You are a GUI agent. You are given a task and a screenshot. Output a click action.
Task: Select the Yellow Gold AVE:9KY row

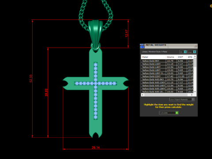click(x=167, y=79)
